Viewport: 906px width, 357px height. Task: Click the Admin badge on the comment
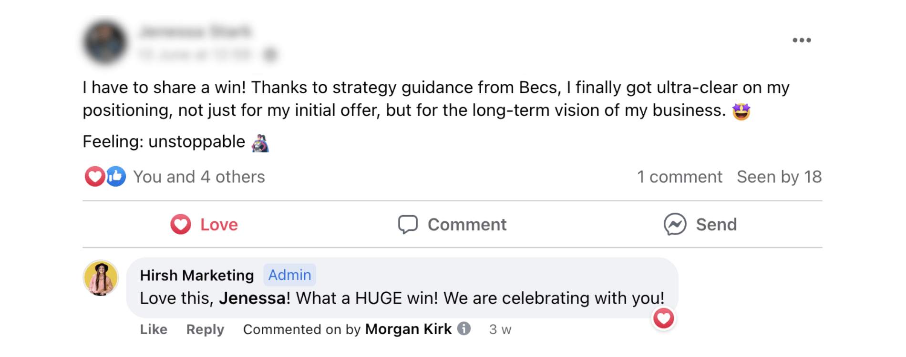pos(289,275)
